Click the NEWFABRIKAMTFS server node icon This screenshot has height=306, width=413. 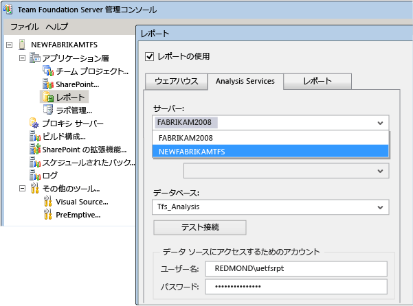click(x=22, y=45)
